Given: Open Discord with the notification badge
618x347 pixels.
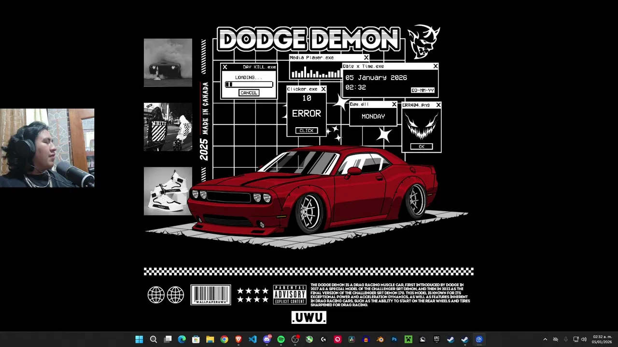Looking at the screenshot, I should [x=267, y=339].
